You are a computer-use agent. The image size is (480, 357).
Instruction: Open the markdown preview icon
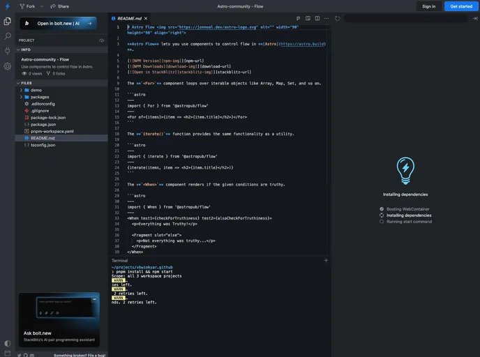pos(308,18)
